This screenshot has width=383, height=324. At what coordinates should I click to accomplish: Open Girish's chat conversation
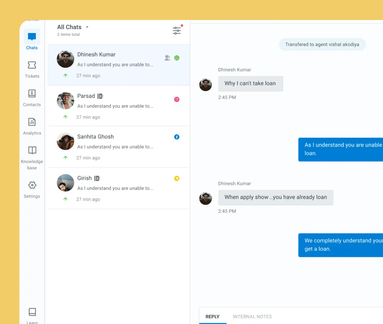[119, 188]
